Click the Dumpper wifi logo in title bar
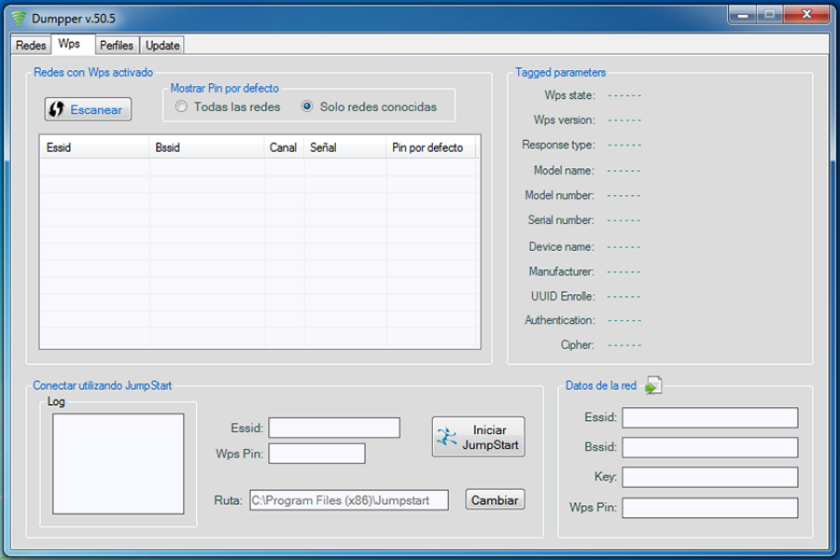Viewport: 840px width, 560px height. [19, 19]
